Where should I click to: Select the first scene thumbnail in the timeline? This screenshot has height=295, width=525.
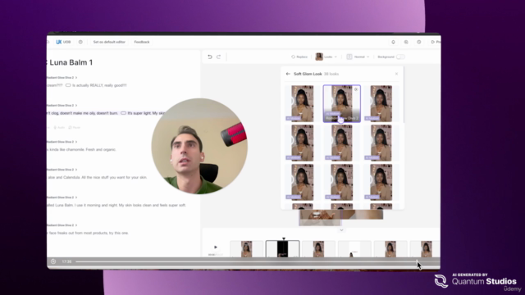point(246,249)
